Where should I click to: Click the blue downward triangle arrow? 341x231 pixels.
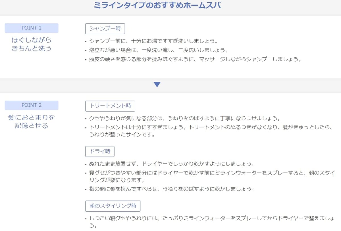(x=157, y=84)
